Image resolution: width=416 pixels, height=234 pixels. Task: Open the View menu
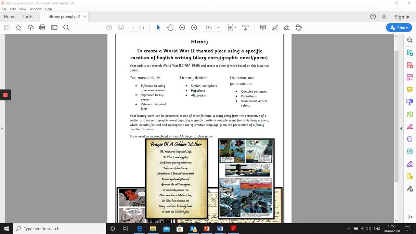[23, 9]
